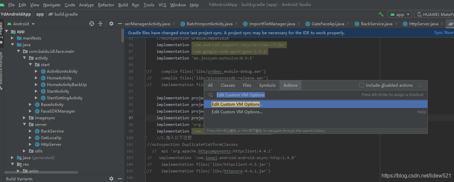Screen dimensions: 454x182
Task: Expand the utils package
Action: [x=24, y=151]
